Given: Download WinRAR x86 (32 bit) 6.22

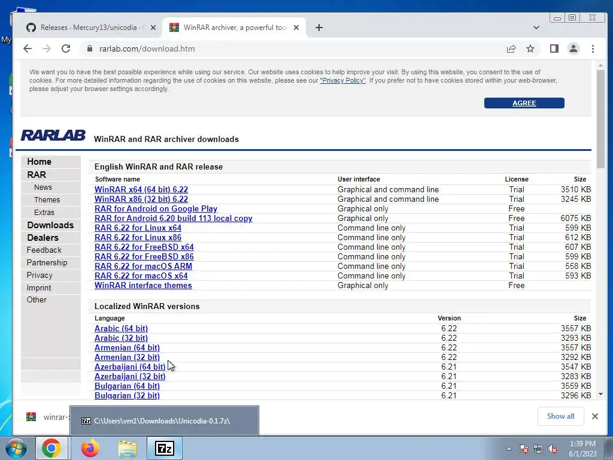Looking at the screenshot, I should click(x=141, y=199).
